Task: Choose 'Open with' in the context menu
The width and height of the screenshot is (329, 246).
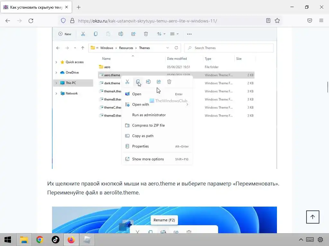Action: (x=157, y=105)
